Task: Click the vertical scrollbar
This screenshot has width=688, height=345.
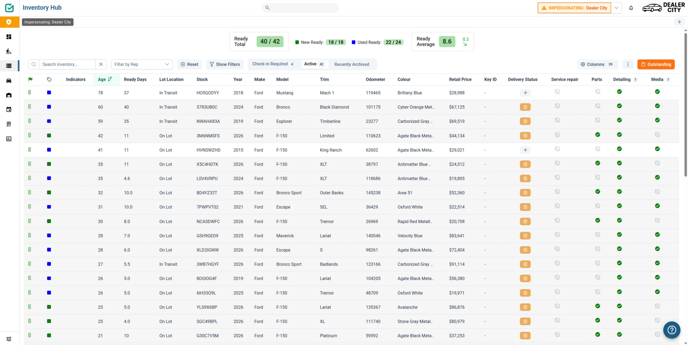Action: pos(686,105)
